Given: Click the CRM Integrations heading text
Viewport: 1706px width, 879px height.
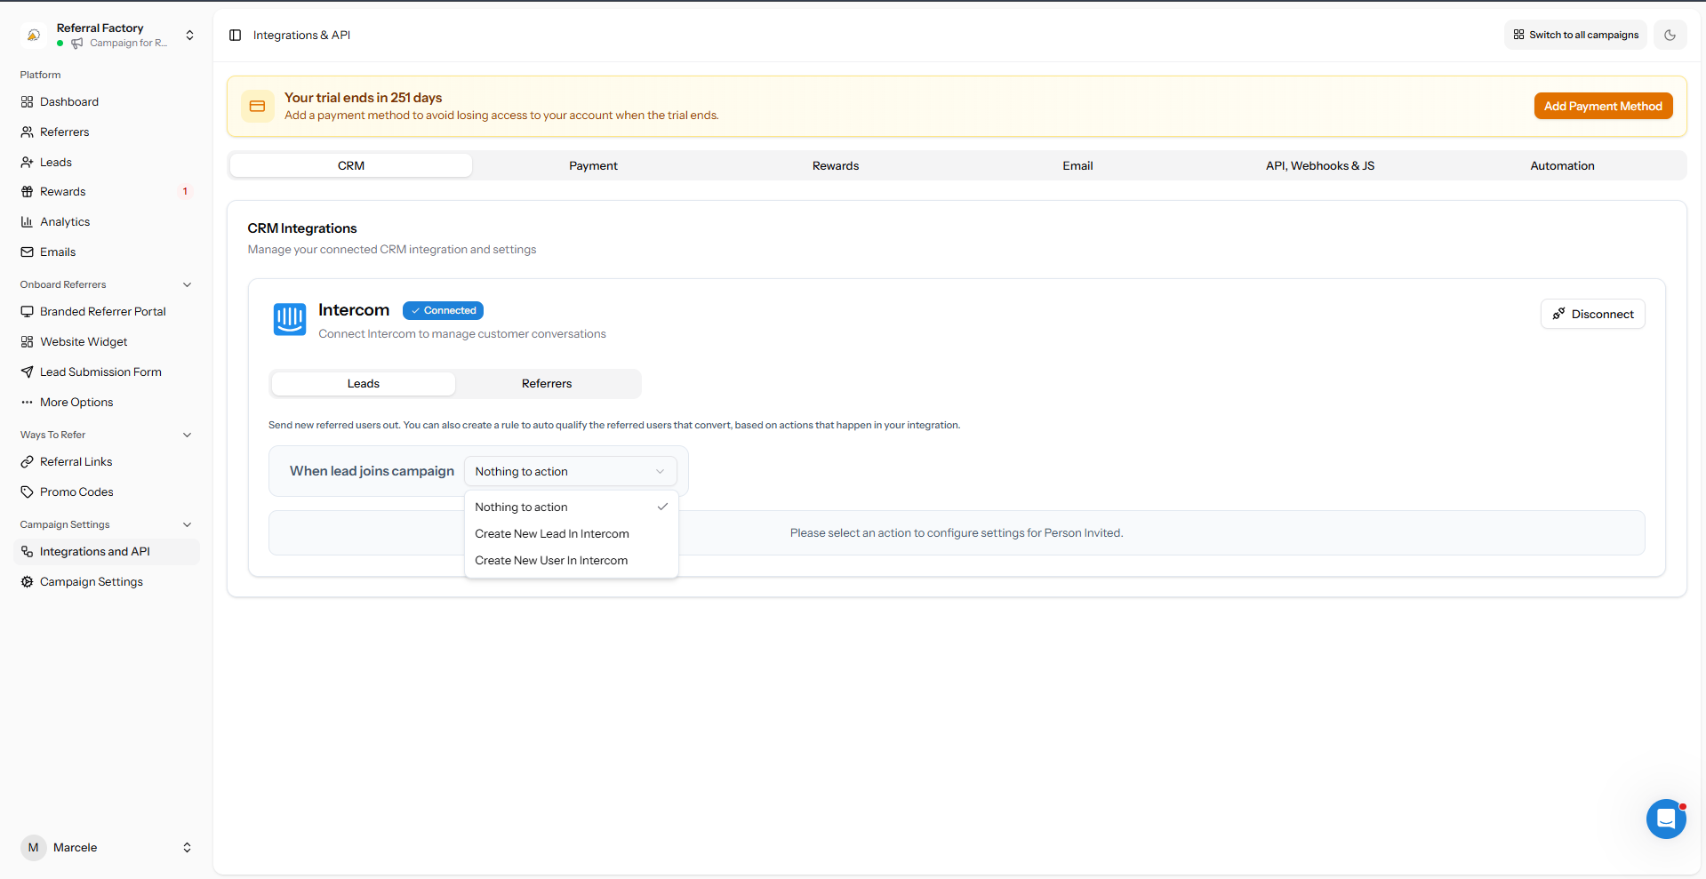Looking at the screenshot, I should 302,229.
